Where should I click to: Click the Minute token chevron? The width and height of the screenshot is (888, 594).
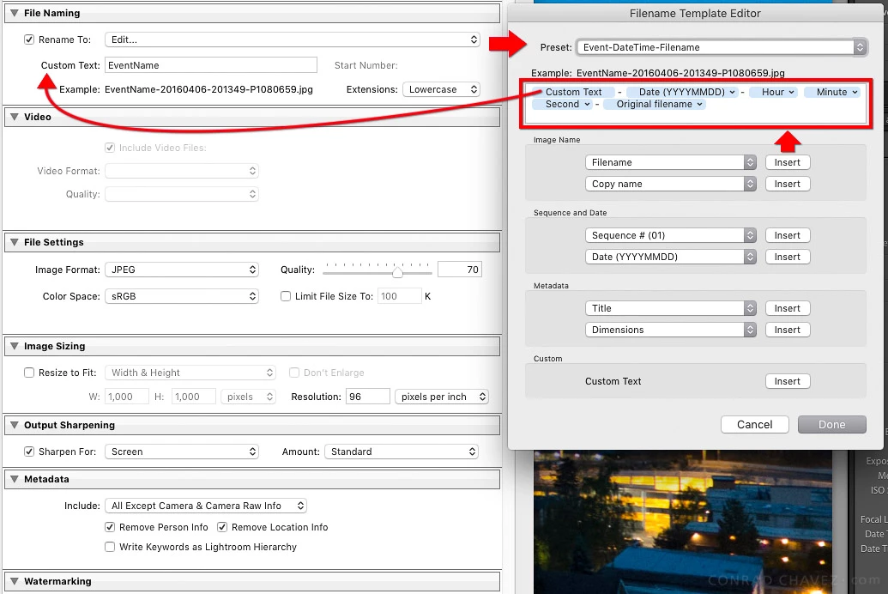click(x=854, y=92)
